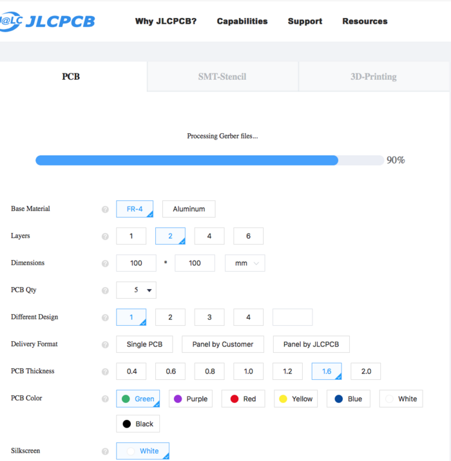451x461 pixels.
Task: Pick Blue PCB color
Action: (x=349, y=399)
